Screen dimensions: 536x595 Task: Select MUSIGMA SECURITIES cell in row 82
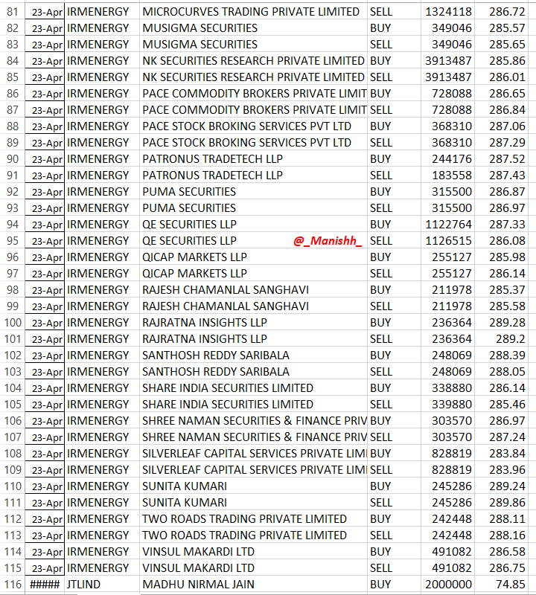253,28
